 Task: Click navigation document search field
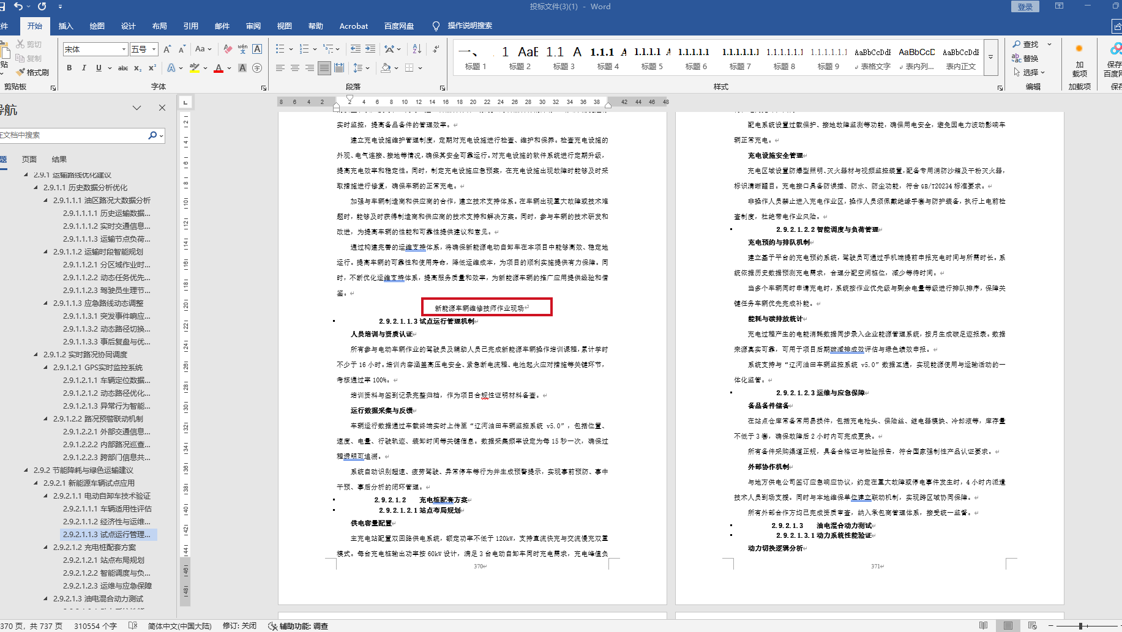[73, 135]
